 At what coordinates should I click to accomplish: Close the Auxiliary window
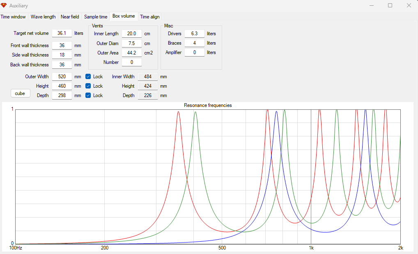[409, 5]
